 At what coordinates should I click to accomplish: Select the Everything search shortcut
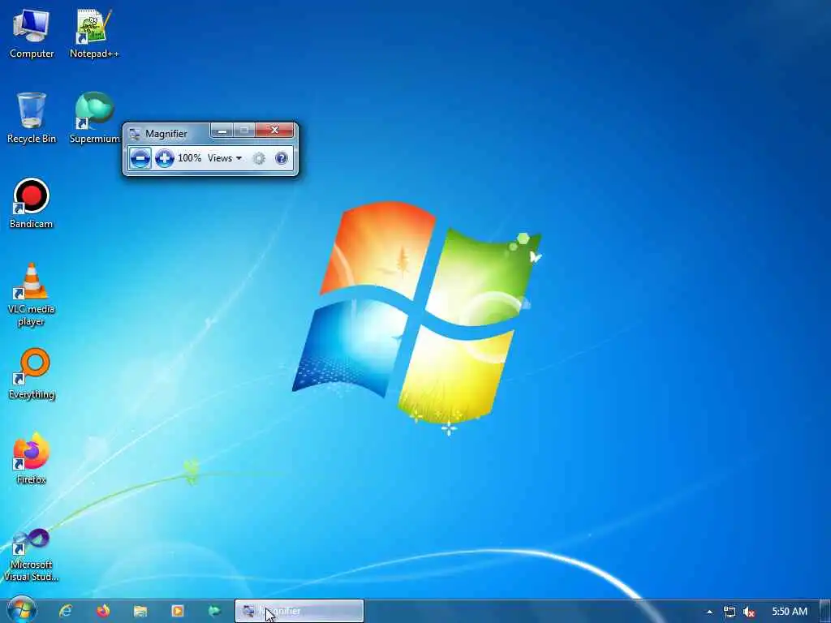click(x=32, y=374)
